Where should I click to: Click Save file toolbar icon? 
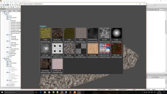[6, 5]
